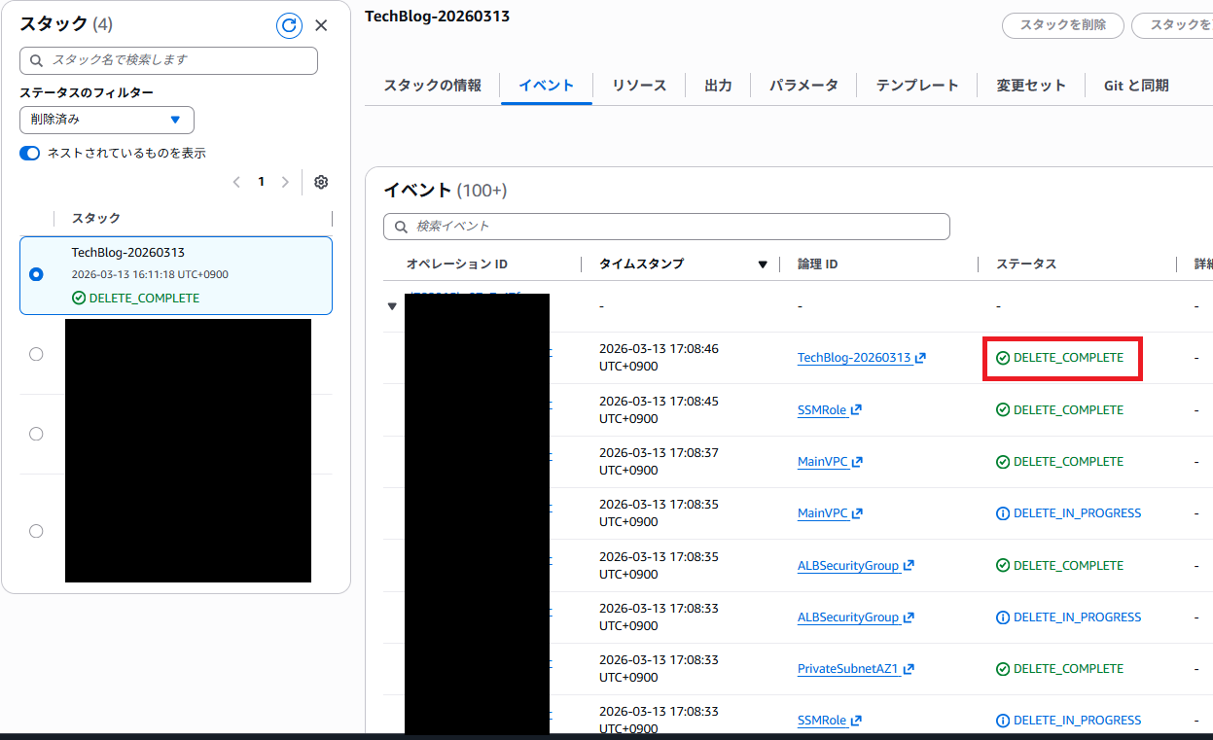Select the second stack's radio button
Screen dimensions: 1213x740
click(x=36, y=354)
